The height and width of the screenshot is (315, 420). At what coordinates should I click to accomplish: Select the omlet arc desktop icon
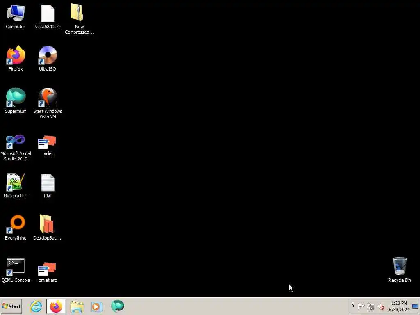pyautogui.click(x=48, y=272)
